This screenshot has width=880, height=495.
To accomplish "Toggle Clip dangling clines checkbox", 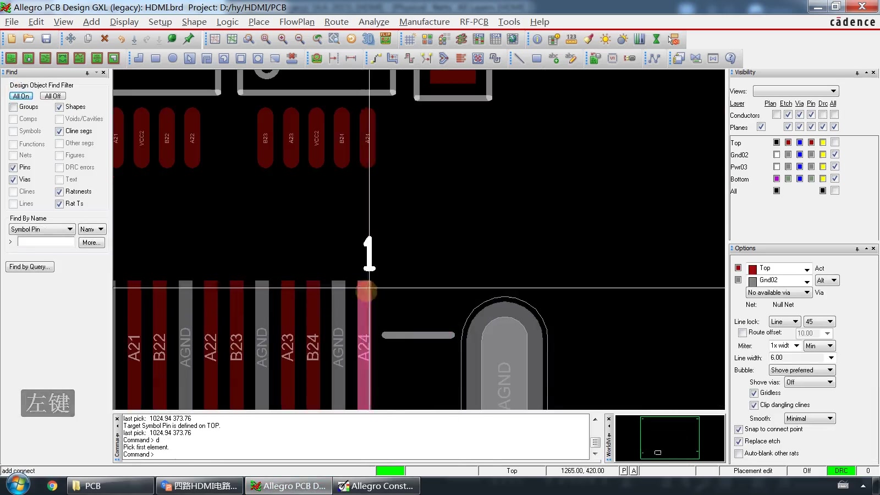I will click(x=754, y=405).
